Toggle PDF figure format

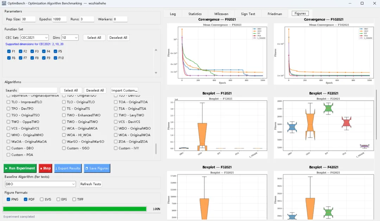[25, 199]
